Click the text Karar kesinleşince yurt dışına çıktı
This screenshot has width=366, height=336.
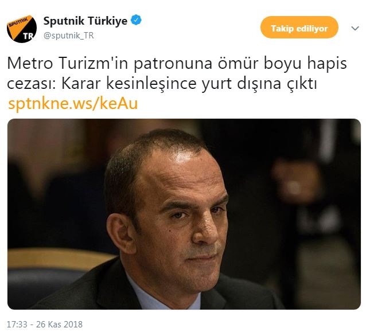[x=189, y=83]
